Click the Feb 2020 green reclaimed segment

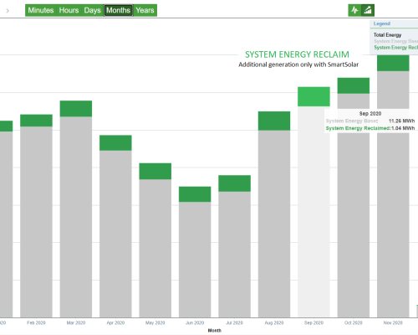(x=36, y=121)
